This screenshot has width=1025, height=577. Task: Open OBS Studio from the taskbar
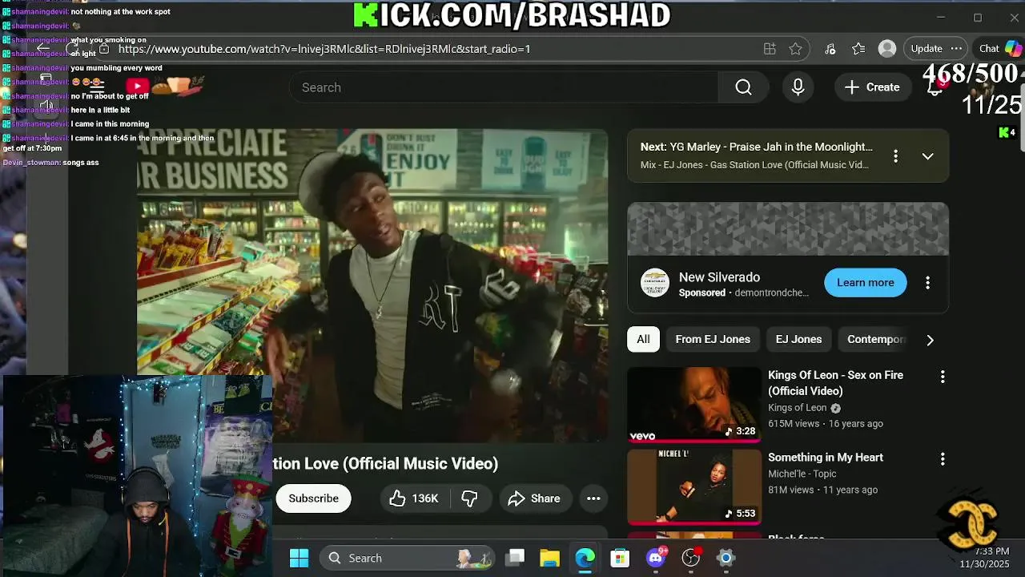coord(691,559)
